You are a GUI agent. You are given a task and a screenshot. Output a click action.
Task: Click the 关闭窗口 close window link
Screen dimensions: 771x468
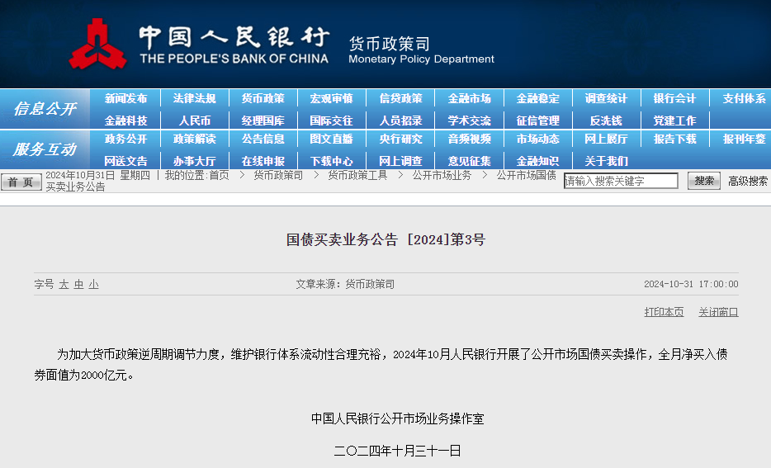[718, 312]
